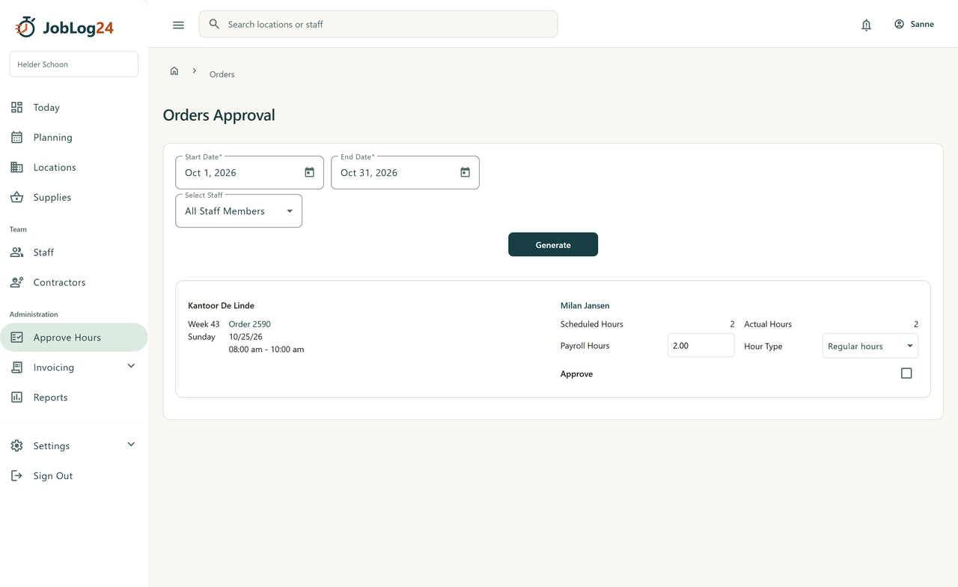Click the Reports chart icon
This screenshot has width=958, height=587.
coord(16,397)
